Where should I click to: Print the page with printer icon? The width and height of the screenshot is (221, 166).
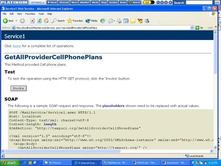click(119, 21)
